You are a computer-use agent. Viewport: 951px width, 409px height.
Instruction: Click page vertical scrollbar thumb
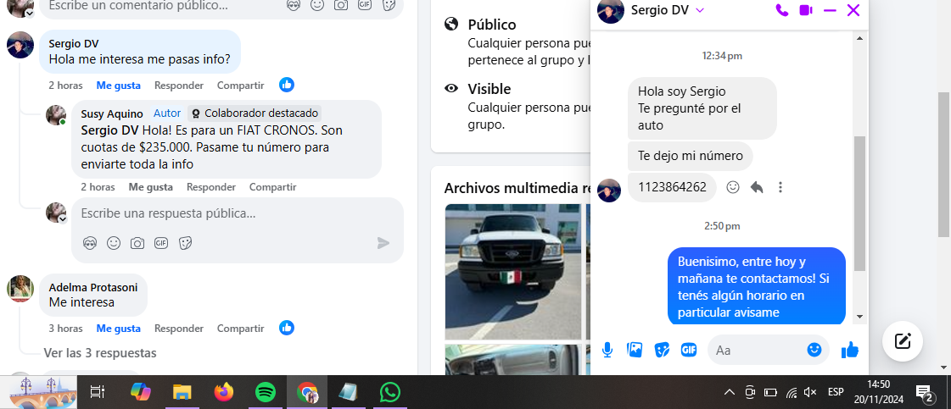point(943,164)
